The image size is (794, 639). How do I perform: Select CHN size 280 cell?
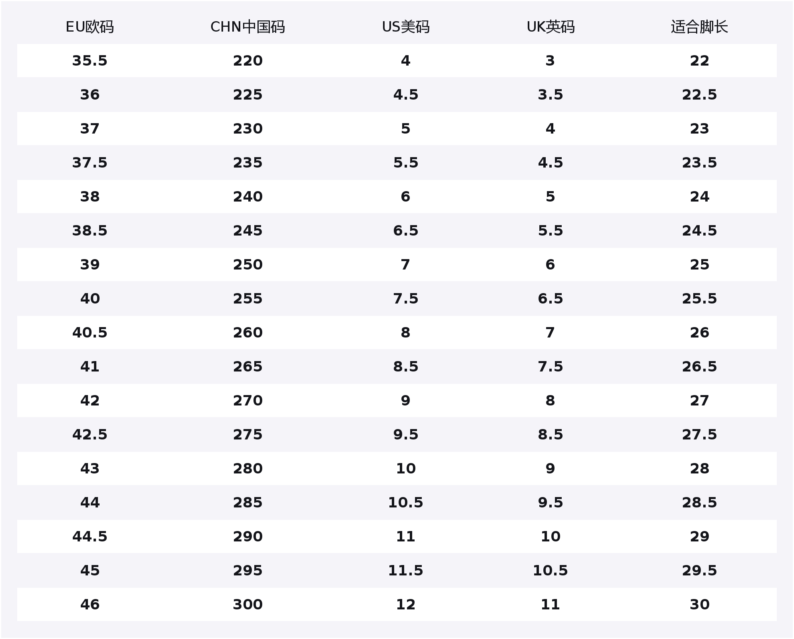(x=247, y=469)
